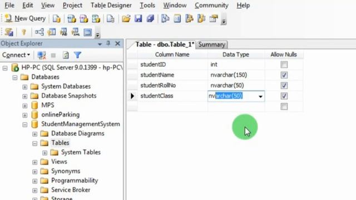Click the Summary toolbar icon

177,18
